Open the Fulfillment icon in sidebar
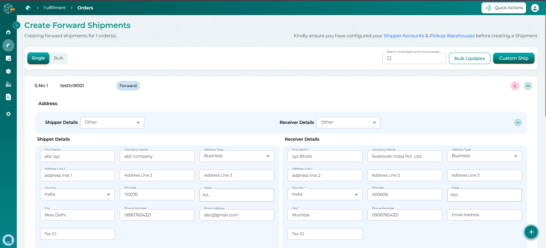This screenshot has height=248, width=546. [x=8, y=45]
